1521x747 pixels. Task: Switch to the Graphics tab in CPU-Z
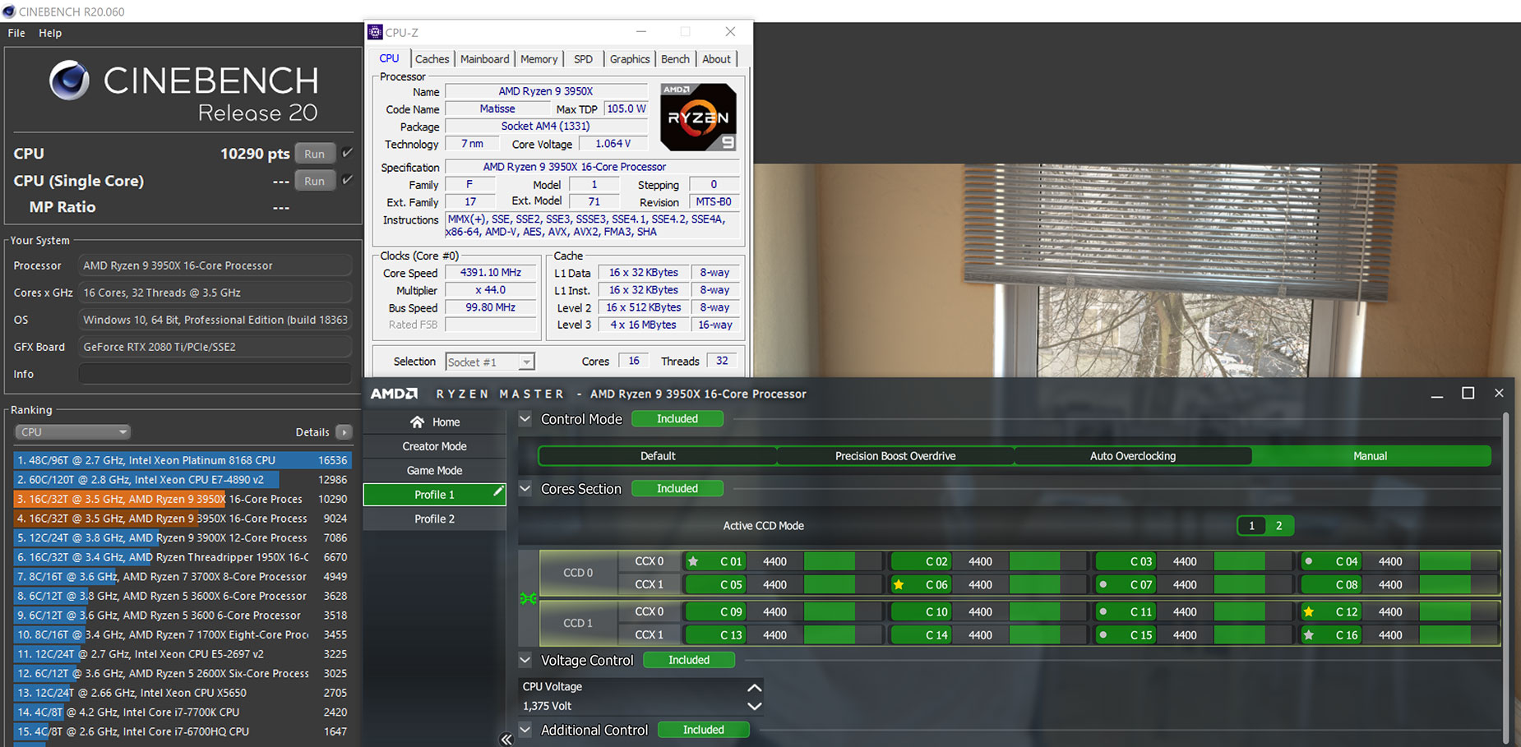(x=630, y=59)
